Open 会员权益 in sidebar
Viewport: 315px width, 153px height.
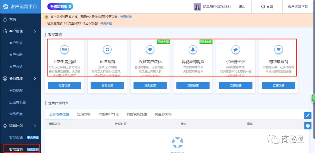click(x=16, y=114)
